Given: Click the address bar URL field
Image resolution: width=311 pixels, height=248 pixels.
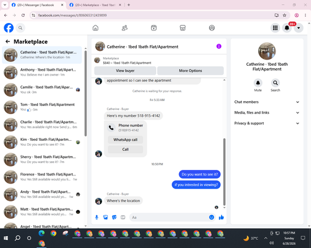Looking at the screenshot, I should pos(154,15).
